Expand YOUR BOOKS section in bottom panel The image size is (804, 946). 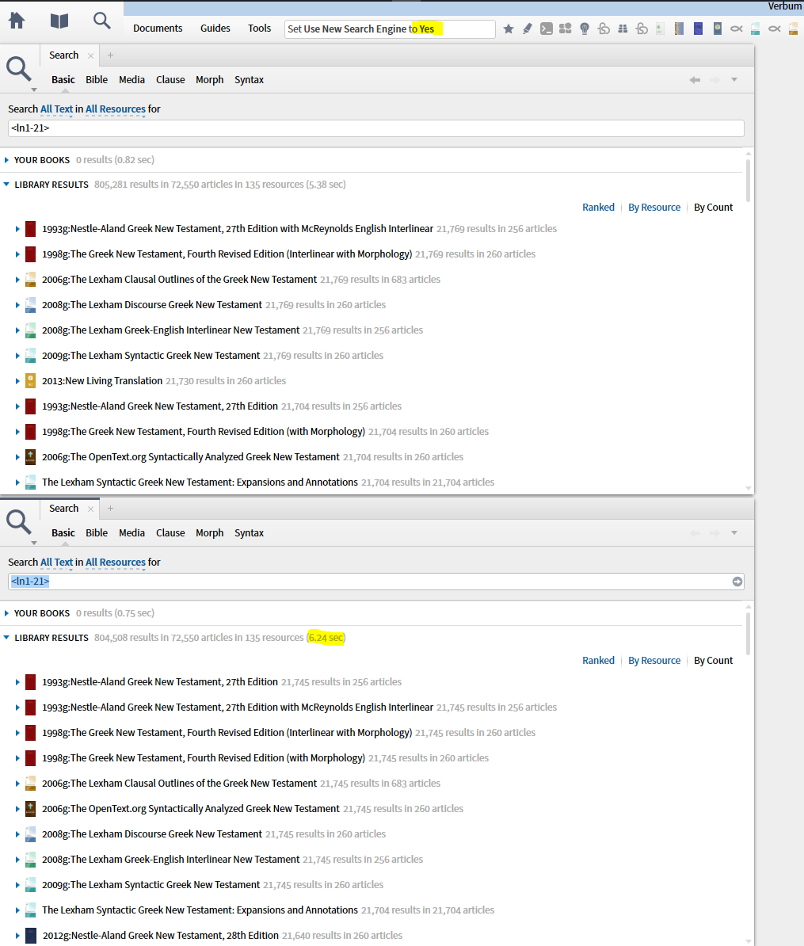click(x=6, y=613)
